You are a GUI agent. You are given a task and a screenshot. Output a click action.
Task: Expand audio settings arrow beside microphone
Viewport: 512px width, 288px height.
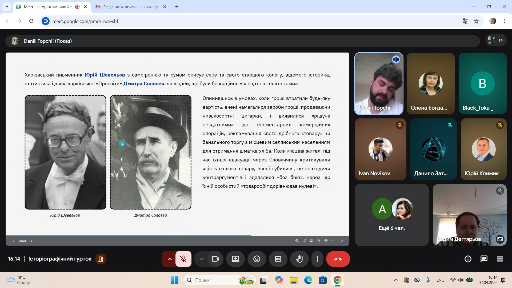tap(170, 259)
